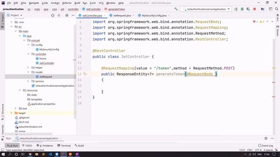
Task: Expand the helper package
Action: coord(28,68)
